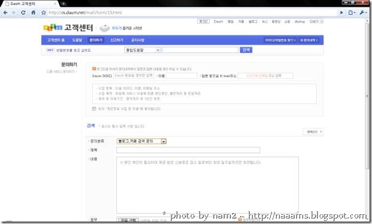Open a new tab with the plus button

coord(63,4)
